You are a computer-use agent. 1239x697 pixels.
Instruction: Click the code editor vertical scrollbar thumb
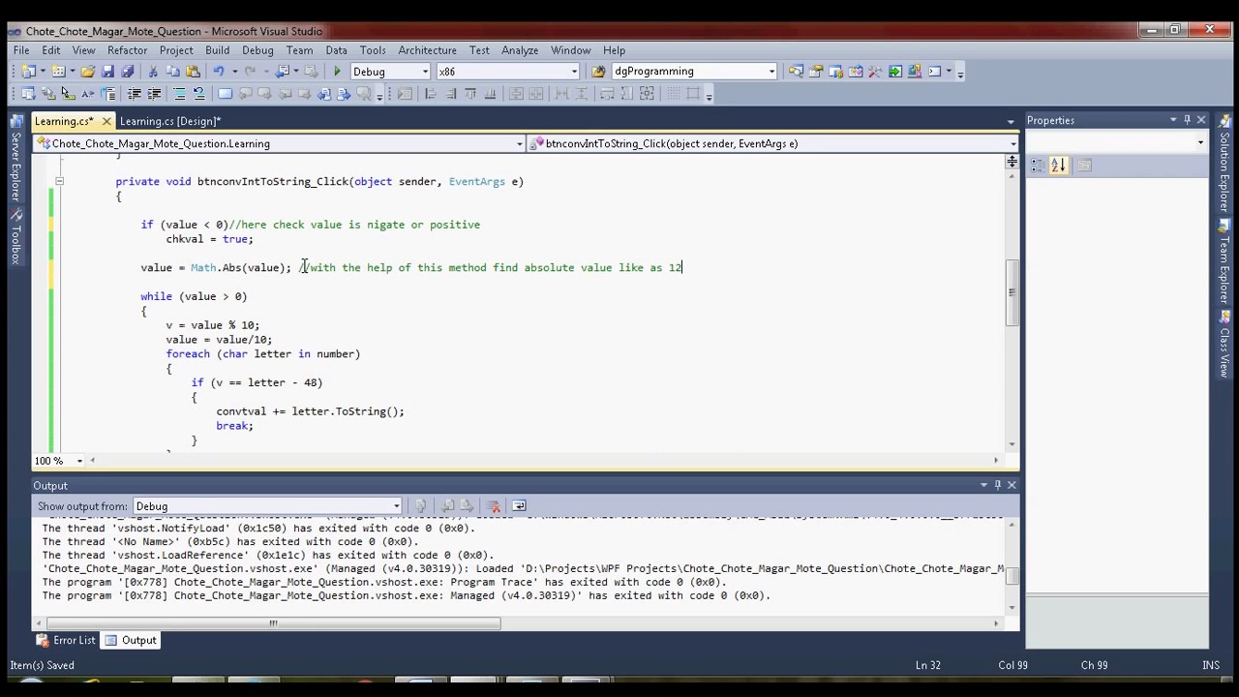coord(1012,292)
